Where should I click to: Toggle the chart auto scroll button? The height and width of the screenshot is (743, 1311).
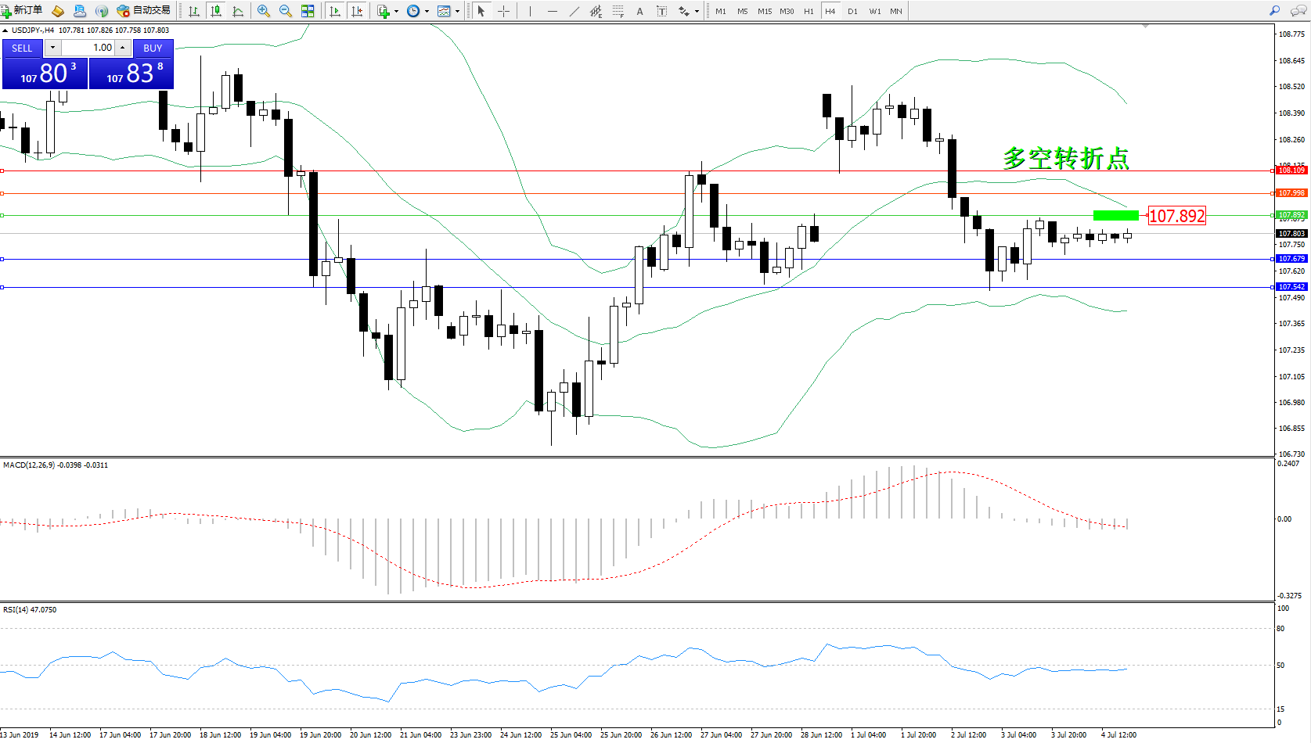point(335,11)
